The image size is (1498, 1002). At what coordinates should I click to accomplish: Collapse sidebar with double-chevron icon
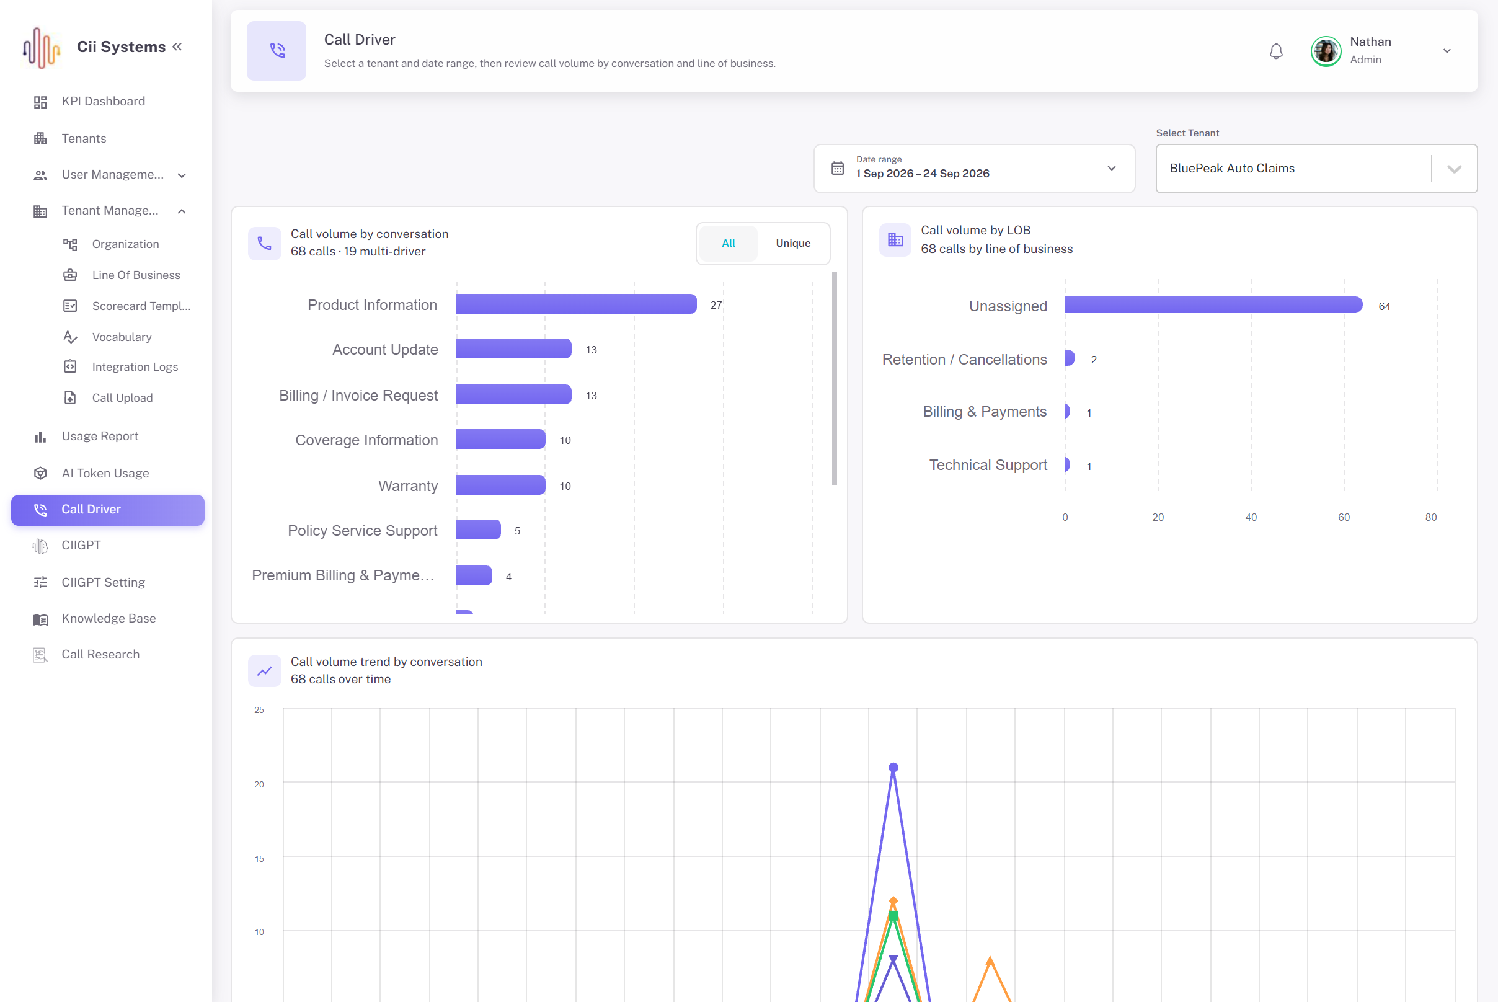tap(177, 47)
